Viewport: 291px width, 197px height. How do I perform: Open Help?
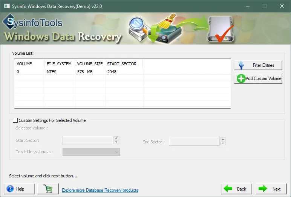coord(20,189)
